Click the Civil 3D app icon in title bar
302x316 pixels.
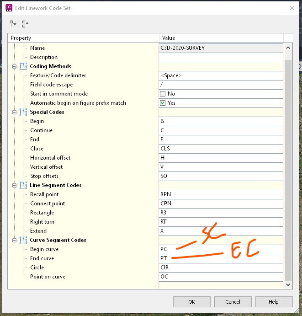click(x=9, y=8)
